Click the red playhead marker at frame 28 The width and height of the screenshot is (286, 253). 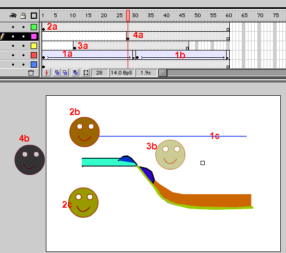click(128, 16)
